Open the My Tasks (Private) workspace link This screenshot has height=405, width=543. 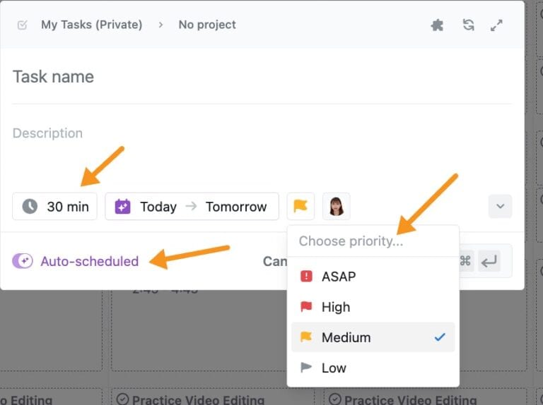(x=91, y=25)
